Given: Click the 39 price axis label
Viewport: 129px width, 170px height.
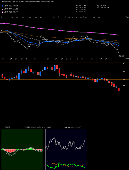Looking at the screenshot, I should coord(124,86).
